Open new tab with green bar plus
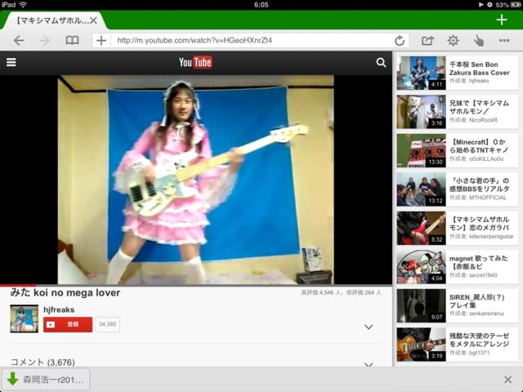523x392 pixels. tap(501, 20)
